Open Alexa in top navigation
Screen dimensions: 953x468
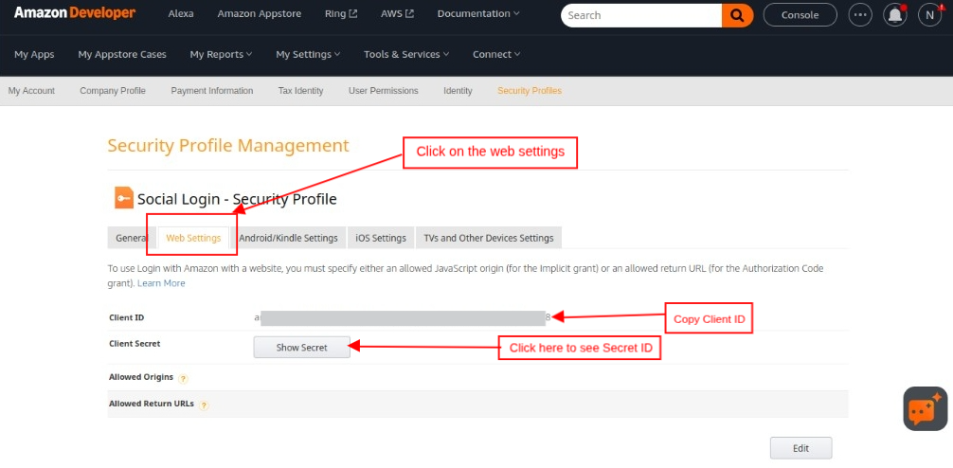click(x=181, y=14)
